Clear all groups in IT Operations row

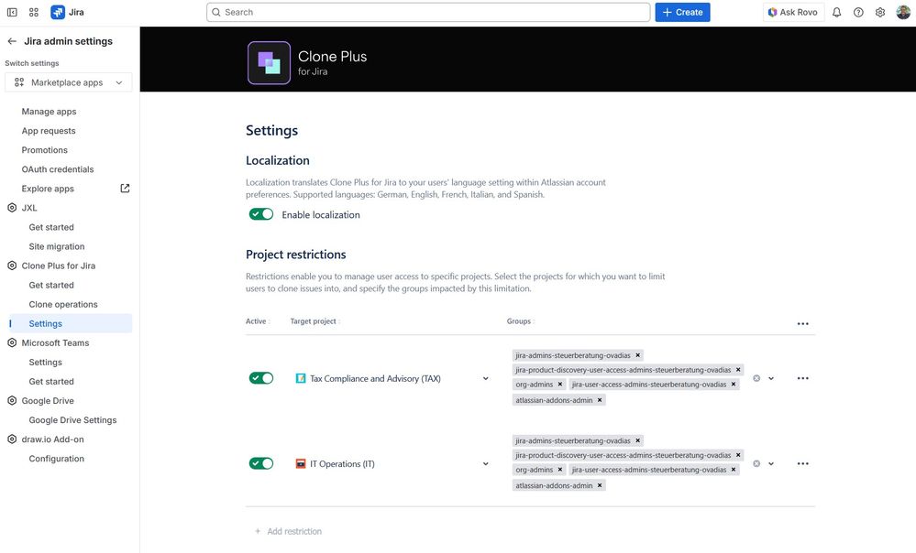click(x=756, y=464)
